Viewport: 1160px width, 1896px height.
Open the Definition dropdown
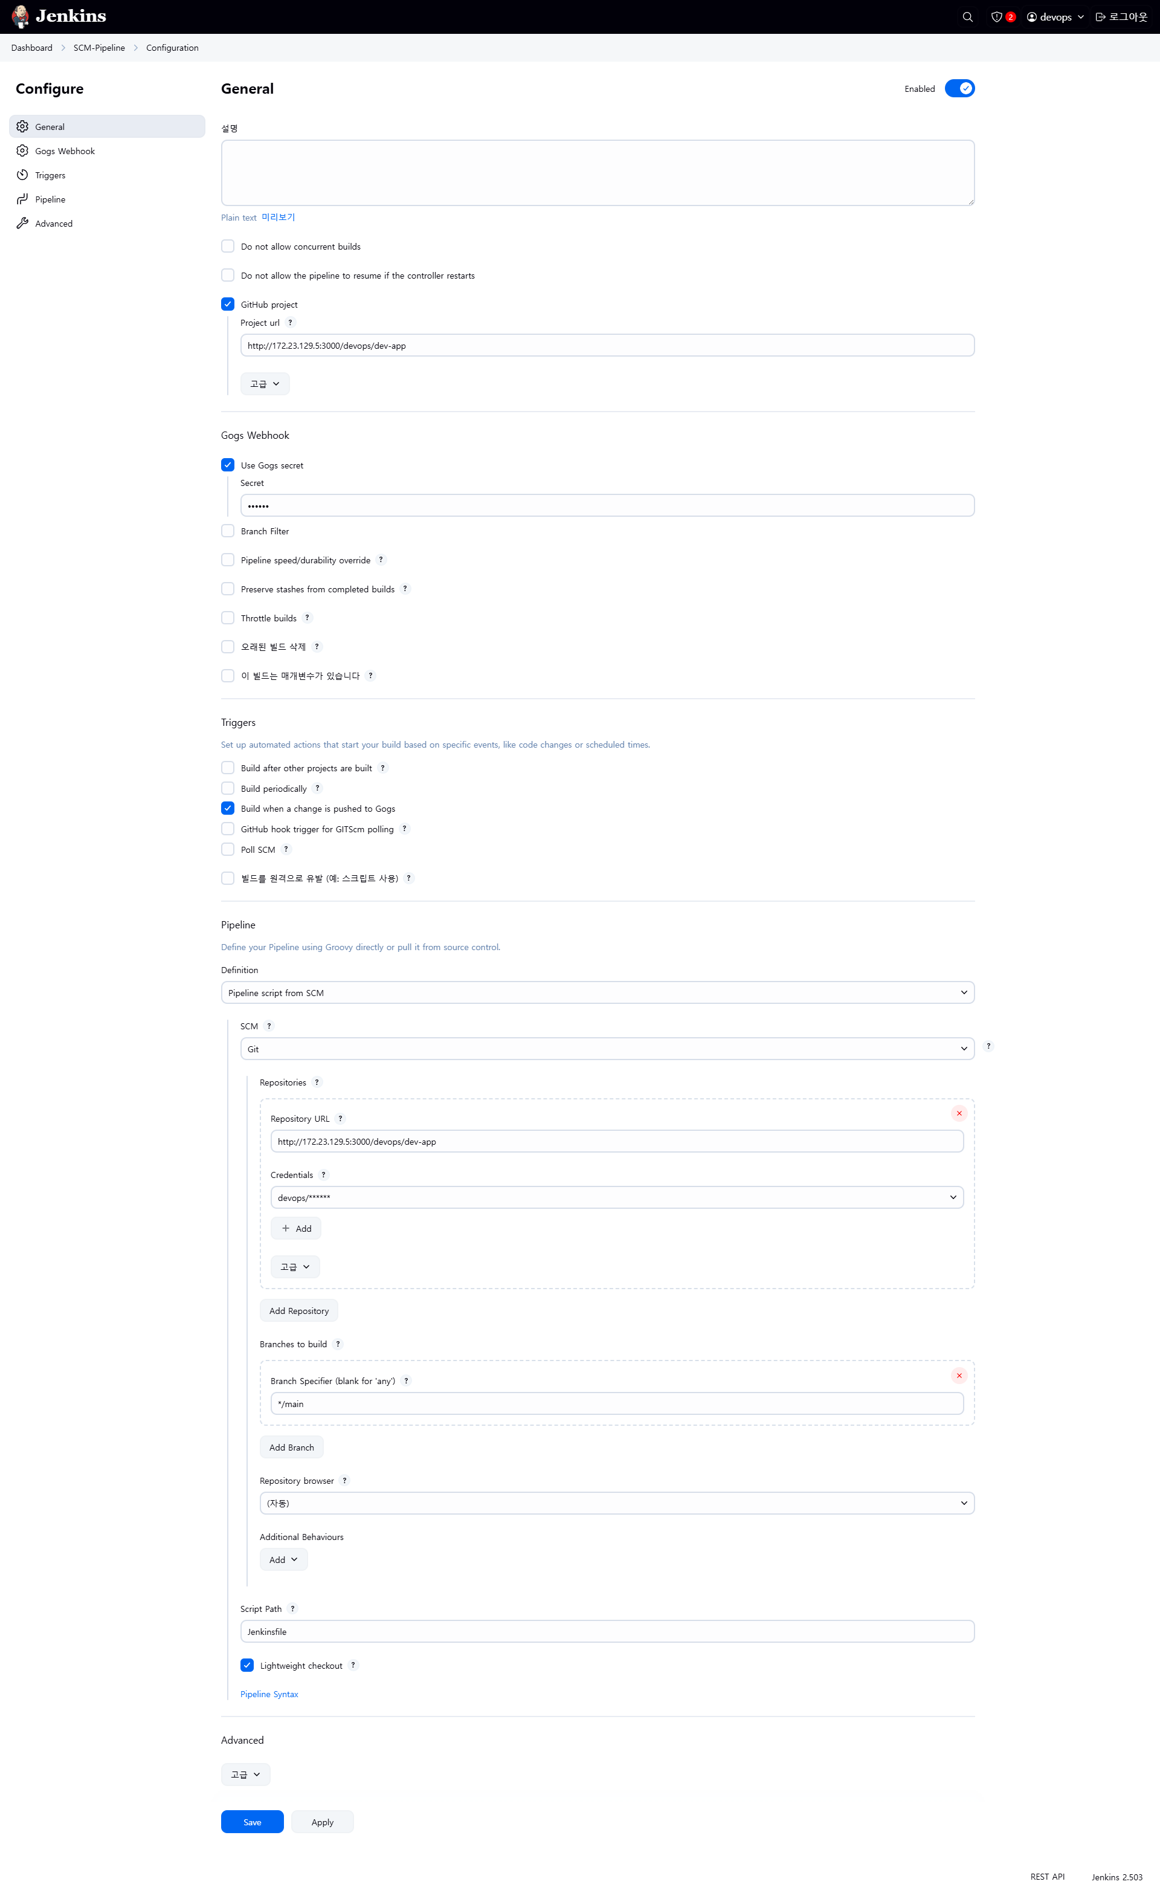597,992
